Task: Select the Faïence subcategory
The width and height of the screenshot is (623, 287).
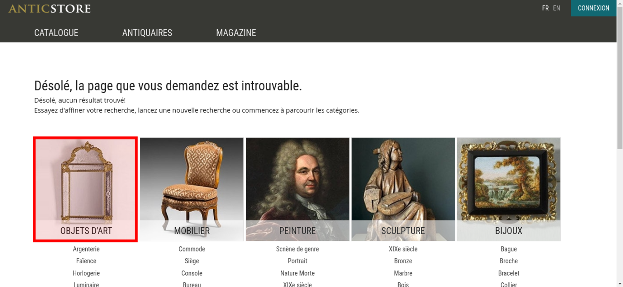Action: point(86,261)
